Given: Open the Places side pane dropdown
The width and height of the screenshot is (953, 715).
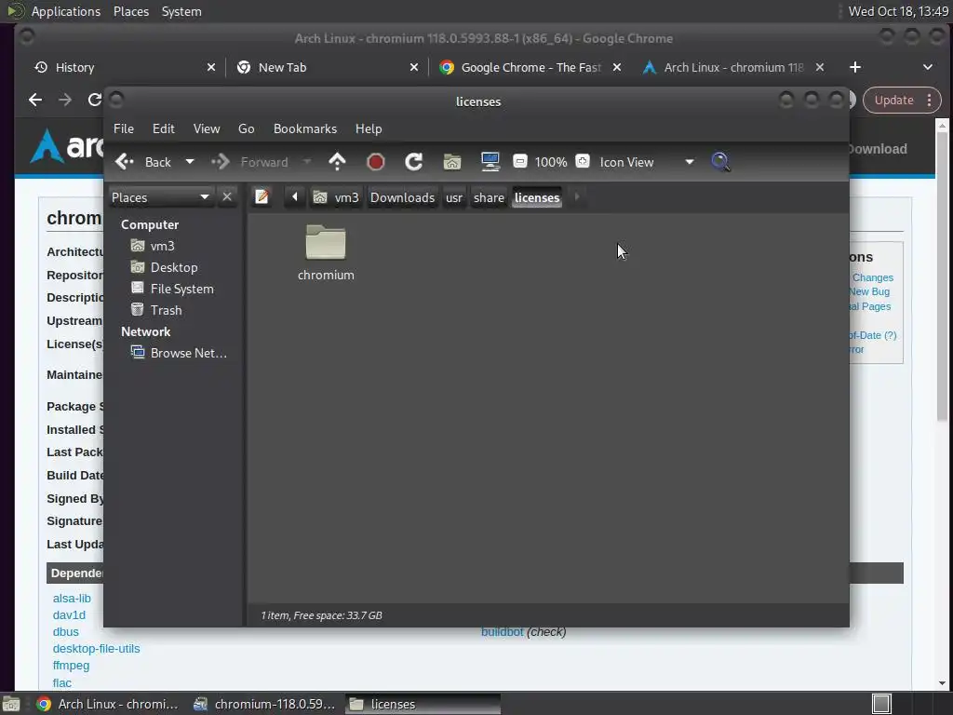Looking at the screenshot, I should [x=160, y=197].
